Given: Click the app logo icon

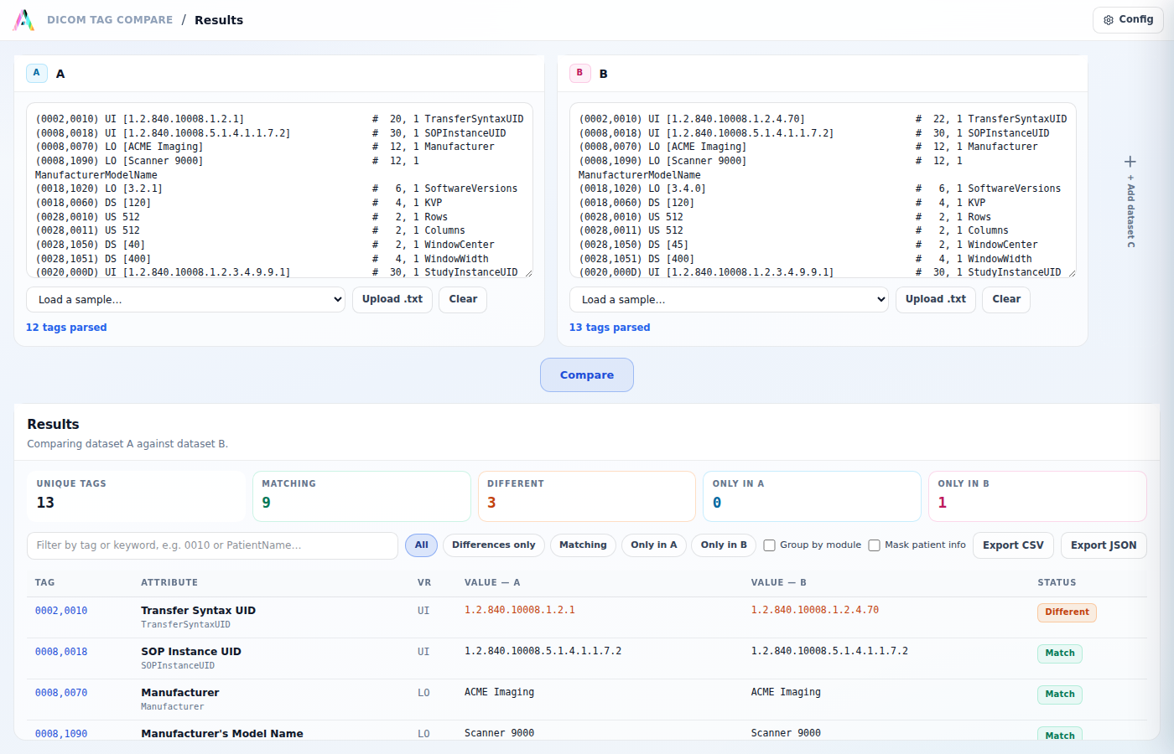Looking at the screenshot, I should pos(23,20).
